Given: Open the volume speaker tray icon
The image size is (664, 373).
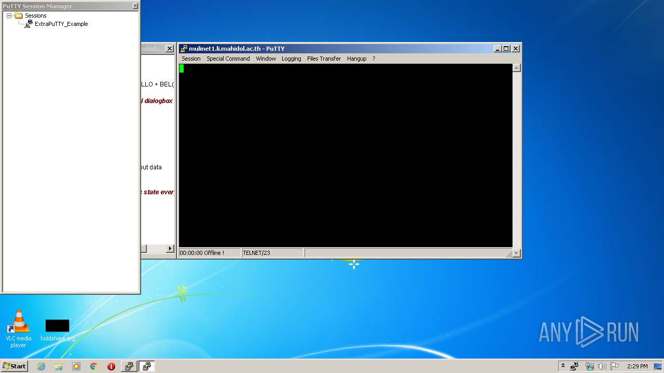Looking at the screenshot, I should click(x=602, y=366).
